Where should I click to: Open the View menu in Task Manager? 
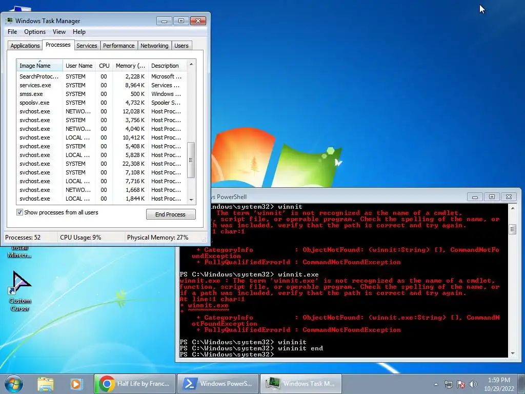(x=59, y=32)
